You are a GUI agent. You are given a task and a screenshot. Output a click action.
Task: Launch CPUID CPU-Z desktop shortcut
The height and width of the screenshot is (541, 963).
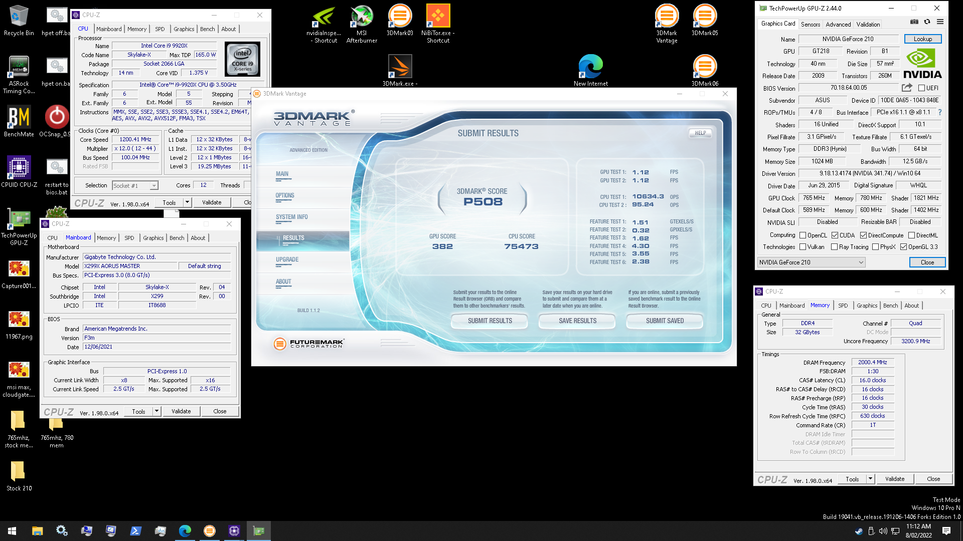[x=19, y=171]
